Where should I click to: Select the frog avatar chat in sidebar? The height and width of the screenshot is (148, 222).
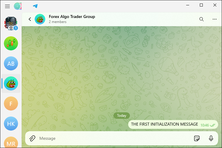(x=11, y=83)
